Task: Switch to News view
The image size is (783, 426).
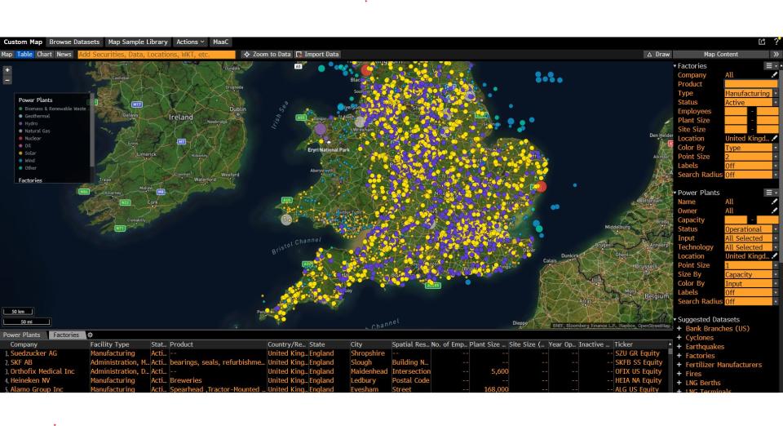Action: coord(64,55)
